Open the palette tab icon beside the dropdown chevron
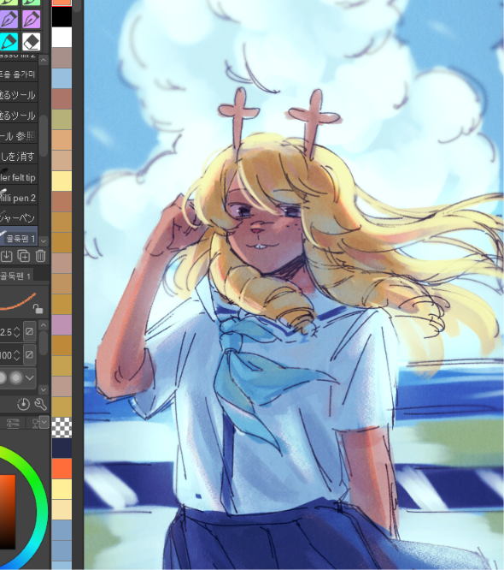The width and height of the screenshot is (504, 570). coord(35,423)
